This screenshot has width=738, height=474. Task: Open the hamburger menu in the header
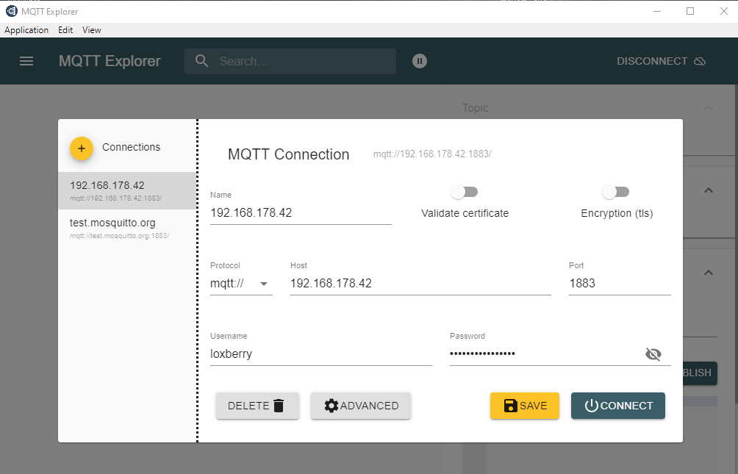tap(26, 61)
